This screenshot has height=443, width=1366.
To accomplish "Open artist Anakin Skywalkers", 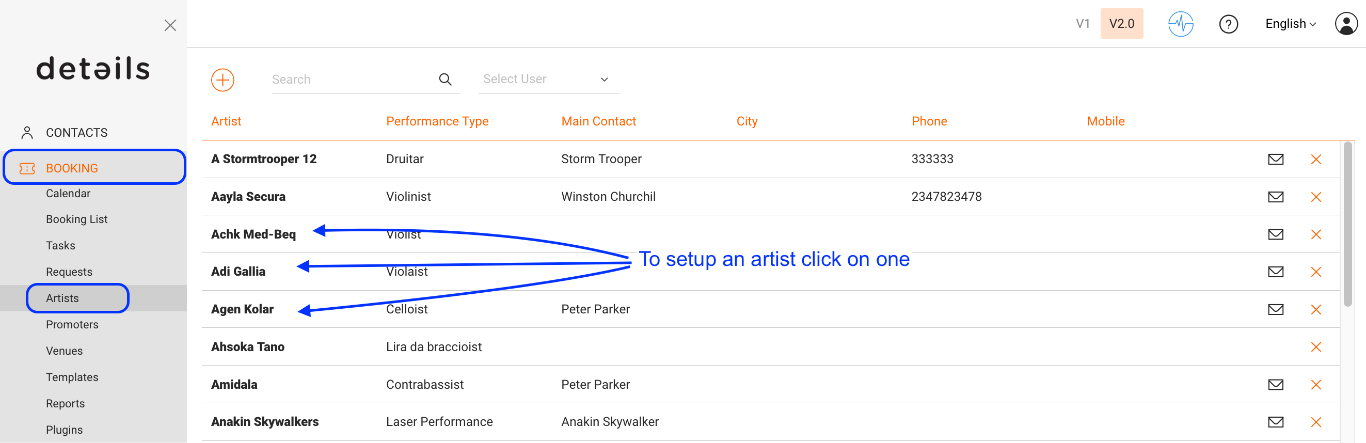I will click(265, 422).
